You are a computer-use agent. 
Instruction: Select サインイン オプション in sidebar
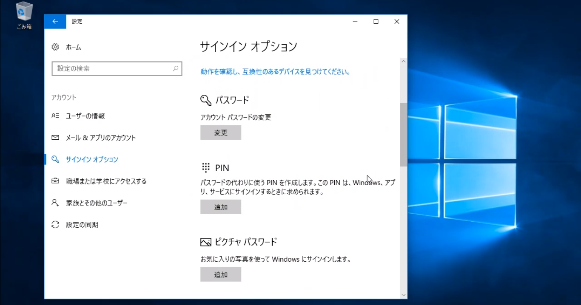coord(92,159)
